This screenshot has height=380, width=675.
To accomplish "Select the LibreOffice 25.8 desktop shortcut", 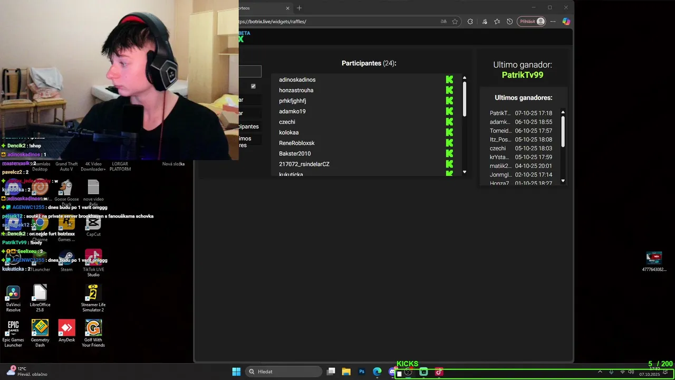I will tap(40, 299).
